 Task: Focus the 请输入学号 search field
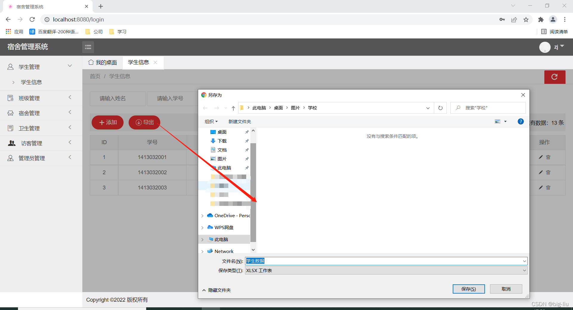pyautogui.click(x=172, y=98)
